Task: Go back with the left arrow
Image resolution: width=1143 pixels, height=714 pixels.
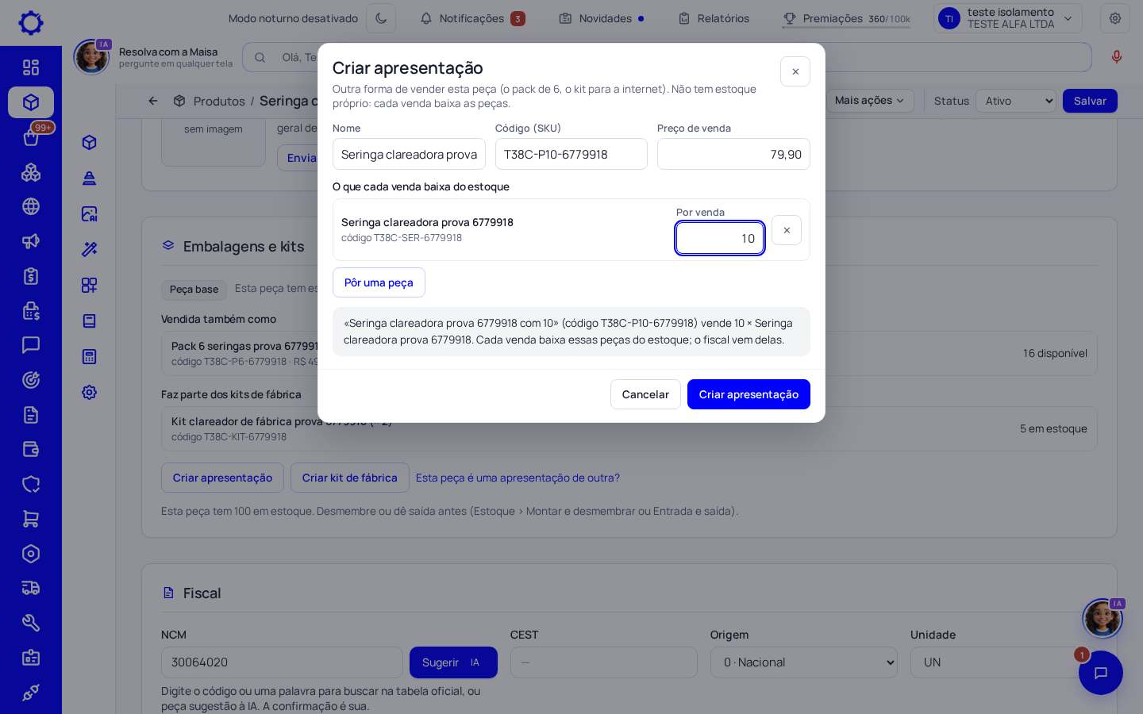Action: coord(153,101)
